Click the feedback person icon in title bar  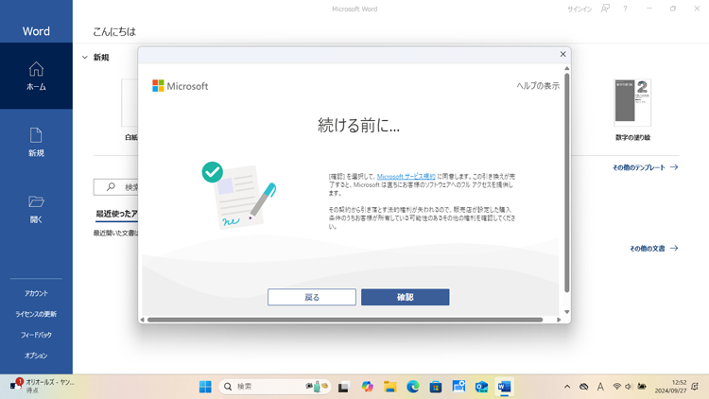tap(605, 9)
